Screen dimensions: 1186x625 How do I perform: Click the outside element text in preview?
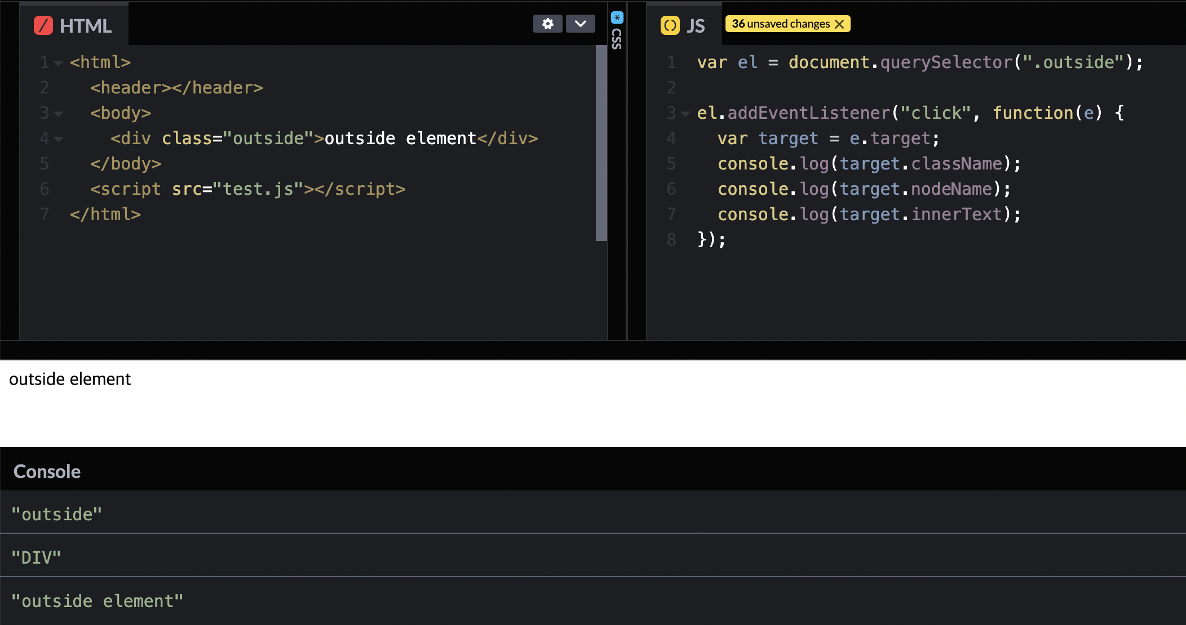point(70,379)
